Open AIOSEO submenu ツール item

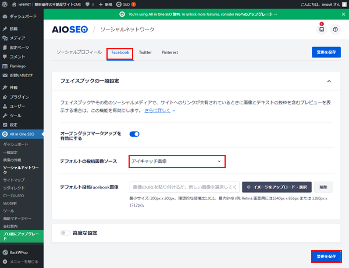pos(9,211)
